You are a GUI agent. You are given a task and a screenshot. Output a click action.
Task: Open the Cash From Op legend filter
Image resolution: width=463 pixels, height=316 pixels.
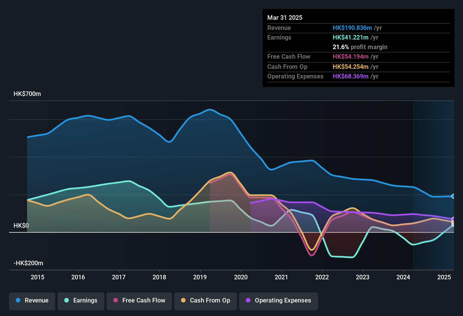[x=205, y=300]
